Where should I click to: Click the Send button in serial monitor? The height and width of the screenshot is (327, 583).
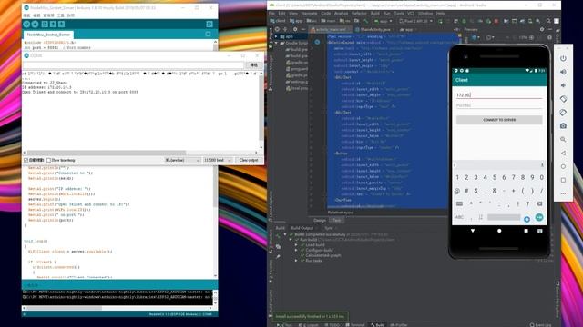[x=253, y=65]
